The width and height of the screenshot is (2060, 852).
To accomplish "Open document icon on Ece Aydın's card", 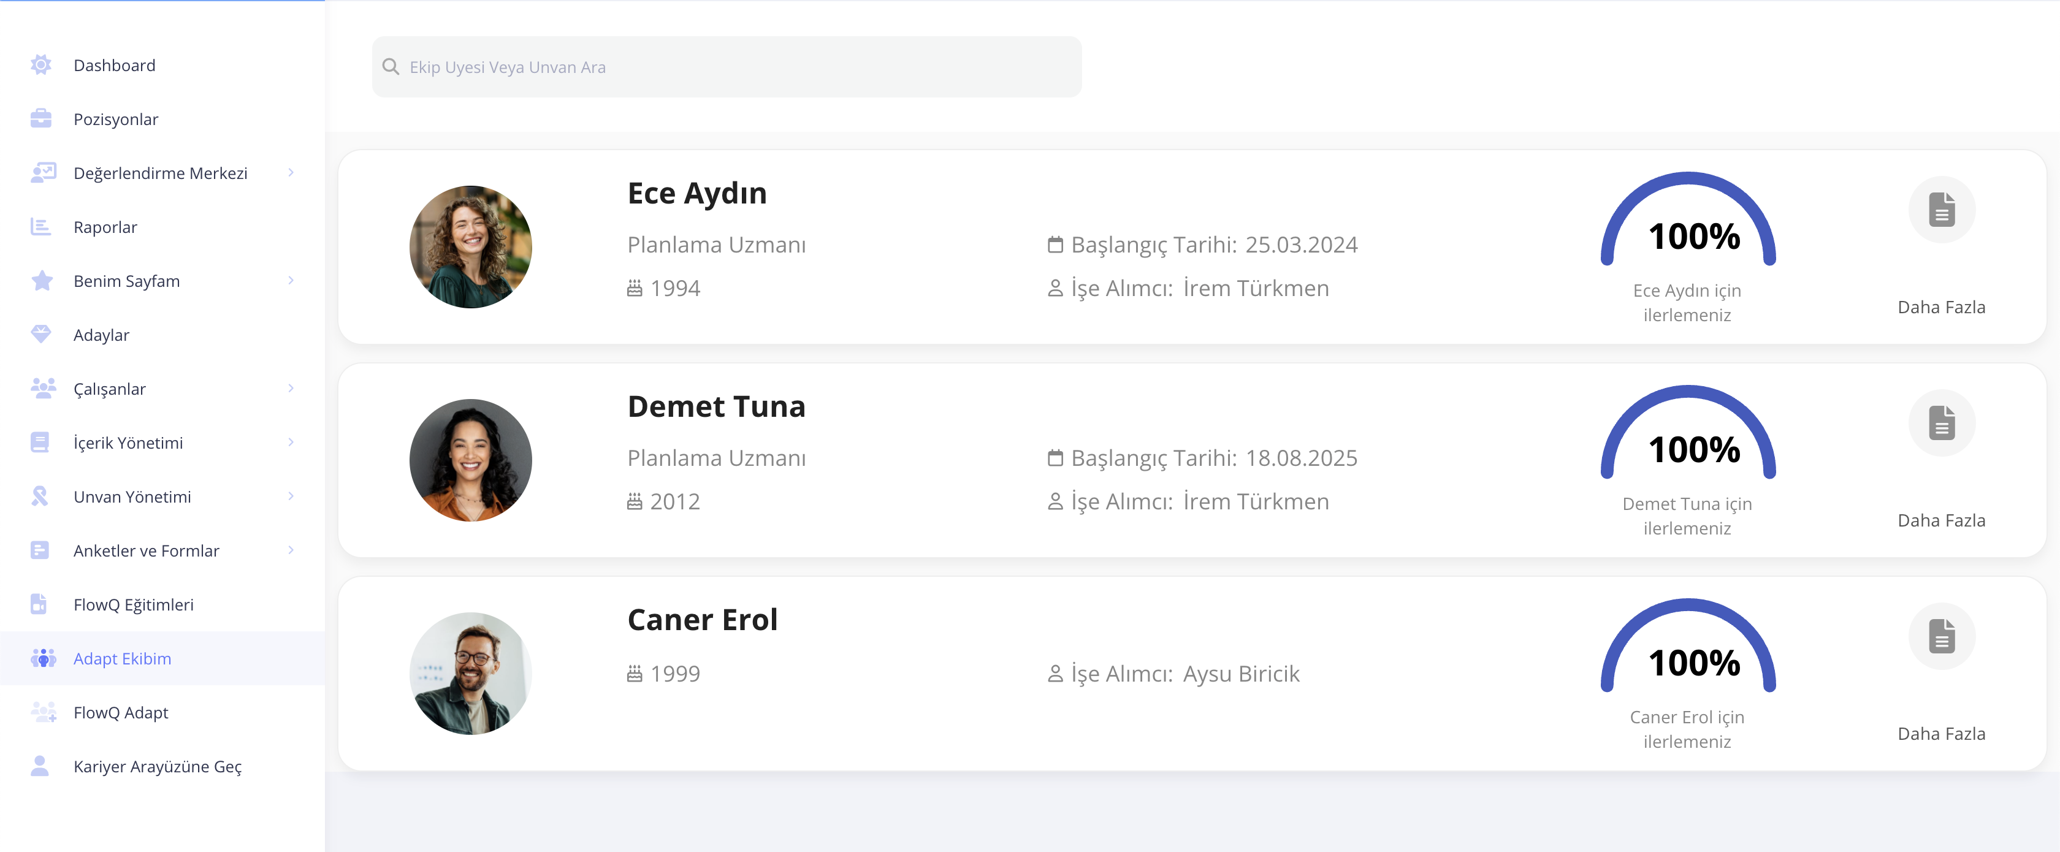I will click(x=1941, y=210).
